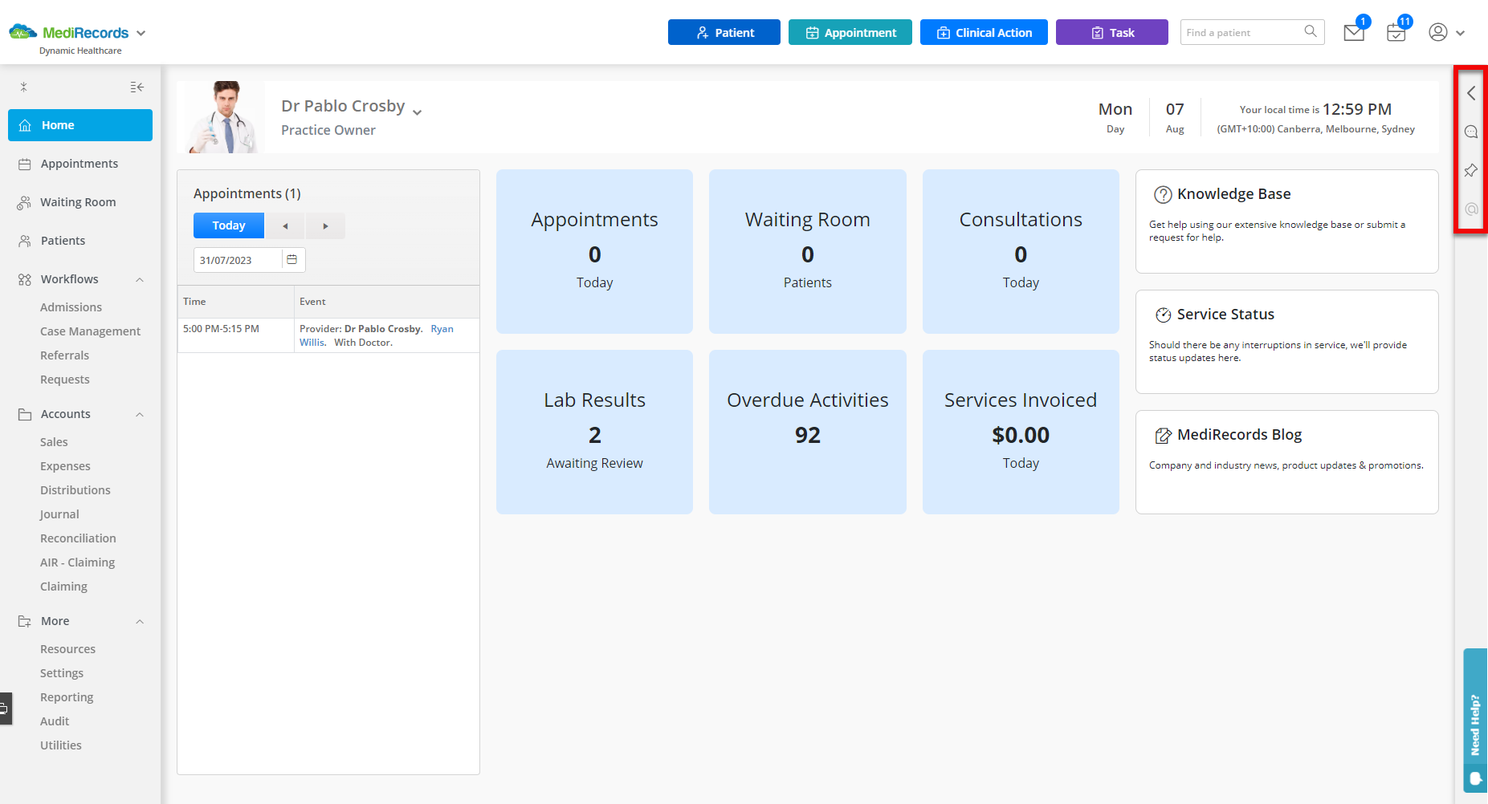The height and width of the screenshot is (804, 1488).
Task: Focus the Find a patient search field
Action: pos(1241,32)
